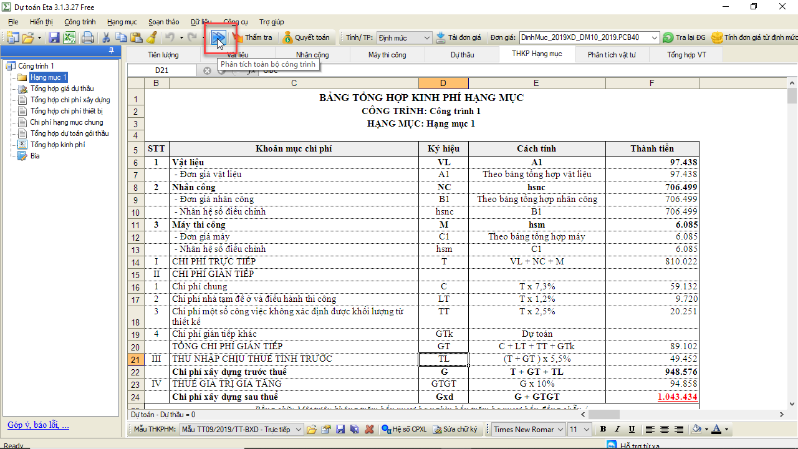This screenshot has width=798, height=449.
Task: Click the Tải đơn giá button
Action: pos(459,37)
